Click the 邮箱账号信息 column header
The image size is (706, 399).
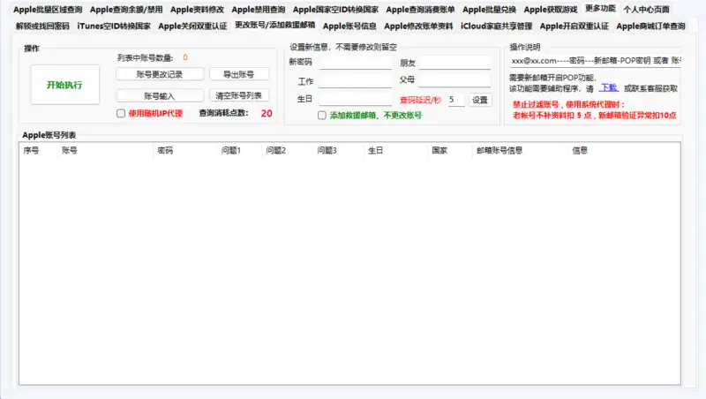[512, 151]
